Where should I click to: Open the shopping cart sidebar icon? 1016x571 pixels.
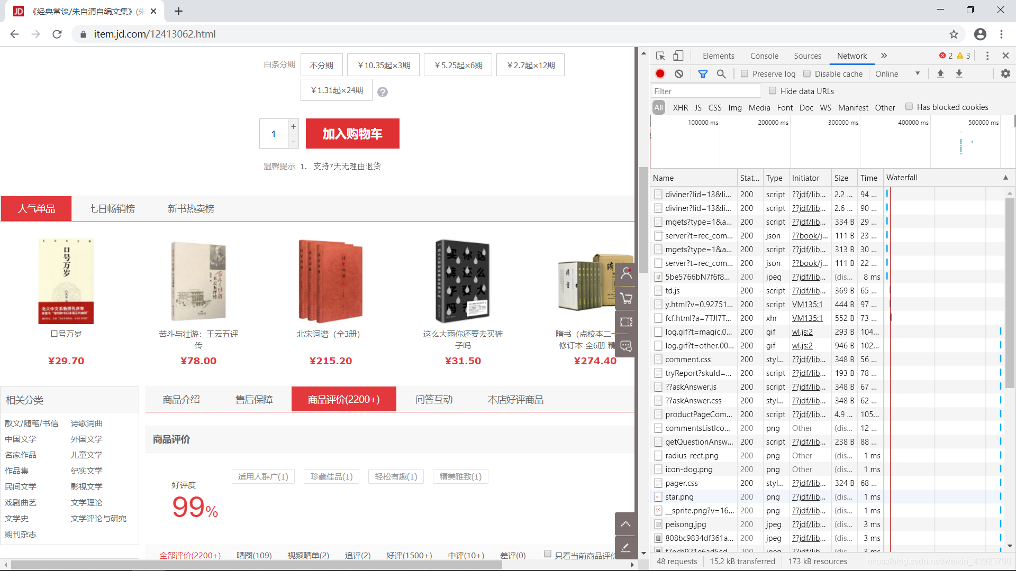click(x=626, y=298)
